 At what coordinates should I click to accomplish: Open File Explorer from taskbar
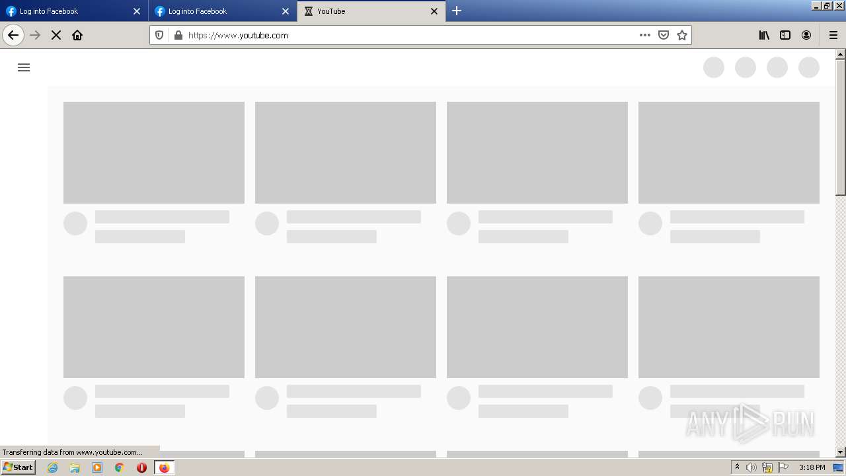point(75,467)
